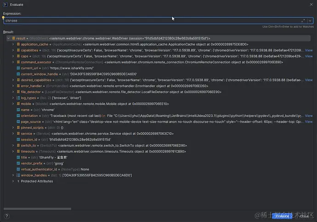Click the Protected Attributes group icon
317x222 pixels.
point(18,182)
